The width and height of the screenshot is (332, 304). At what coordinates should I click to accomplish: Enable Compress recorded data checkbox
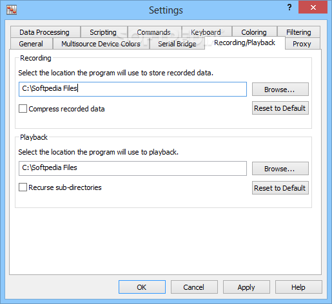(23, 109)
